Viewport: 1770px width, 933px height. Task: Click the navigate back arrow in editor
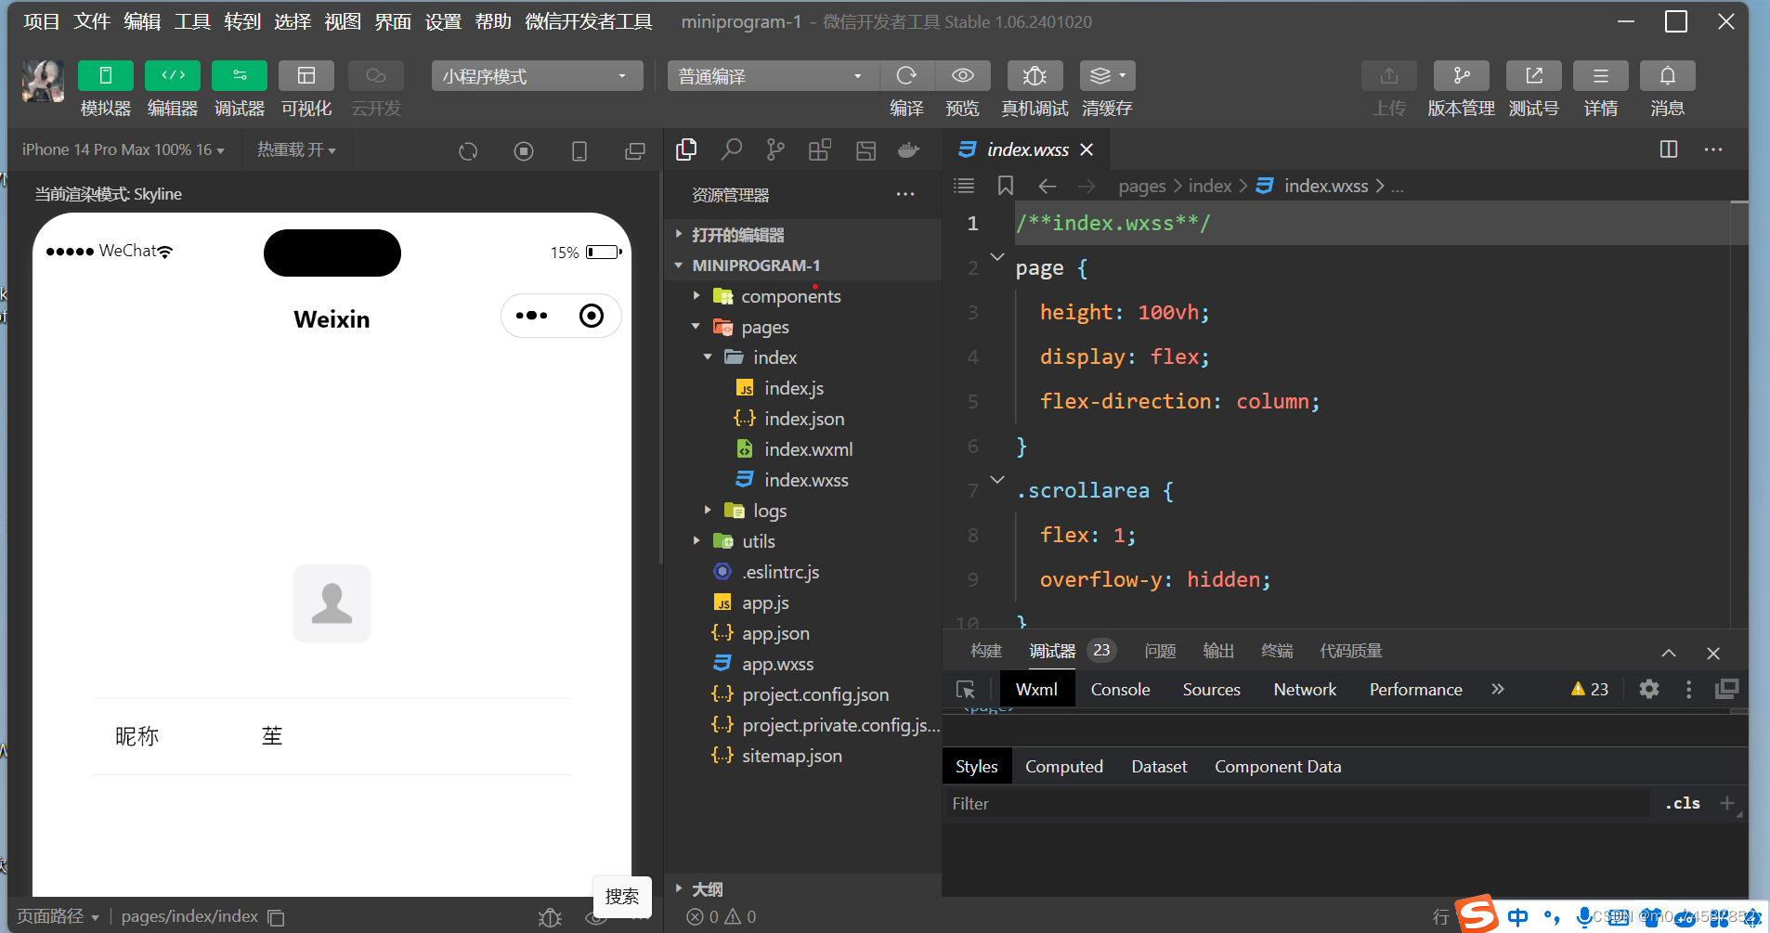[1048, 186]
